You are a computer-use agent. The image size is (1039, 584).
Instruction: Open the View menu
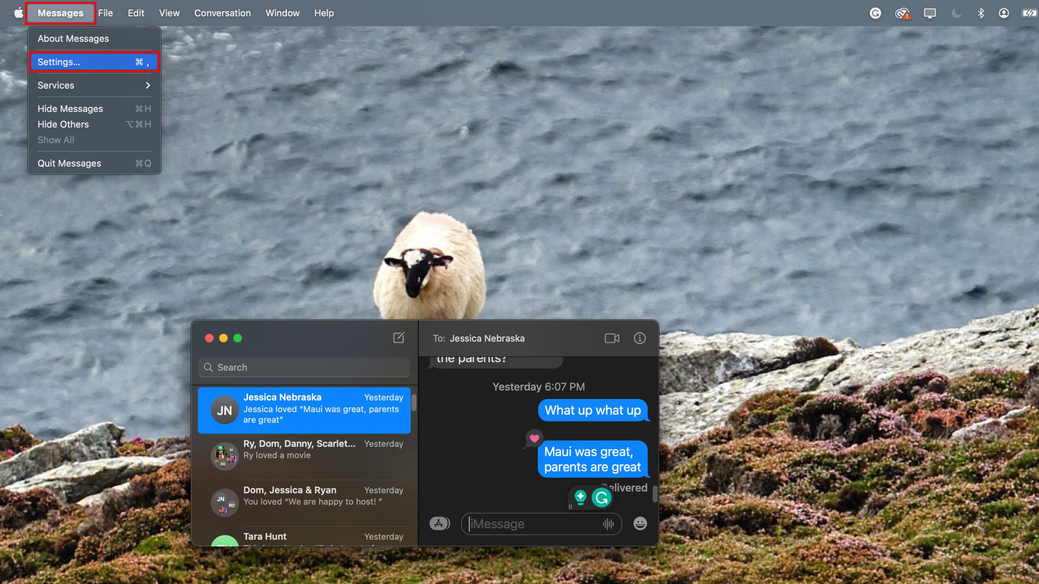pos(169,13)
